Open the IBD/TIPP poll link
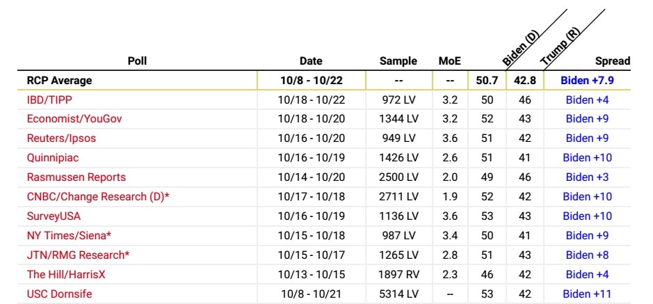Screen dimensions: 653x304 [51, 99]
